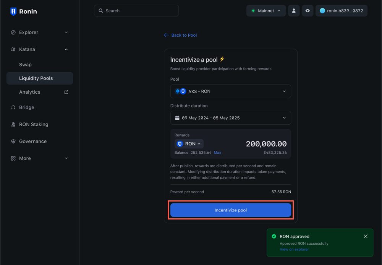Open the RON reward token dropdown

point(189,143)
